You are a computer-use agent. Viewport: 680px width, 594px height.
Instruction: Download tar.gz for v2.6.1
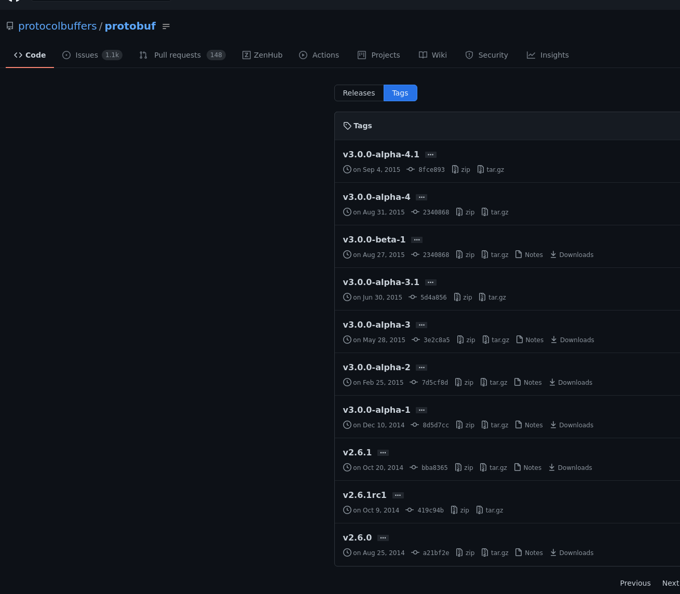click(x=493, y=468)
